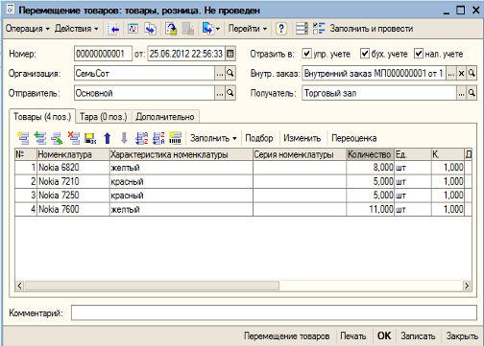Click the post document icon with yellow stamp
484x346 pixels.
[x=171, y=29]
